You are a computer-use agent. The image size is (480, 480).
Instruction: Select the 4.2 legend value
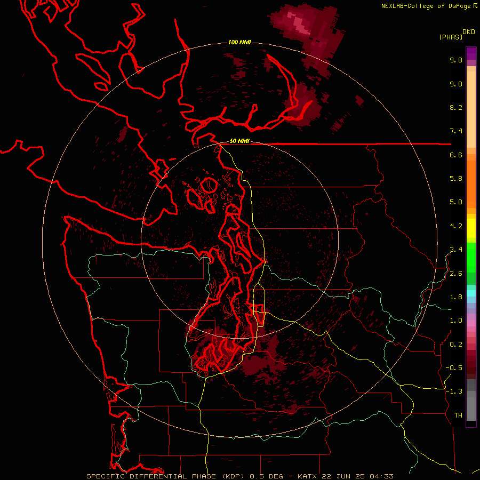pyautogui.click(x=456, y=226)
